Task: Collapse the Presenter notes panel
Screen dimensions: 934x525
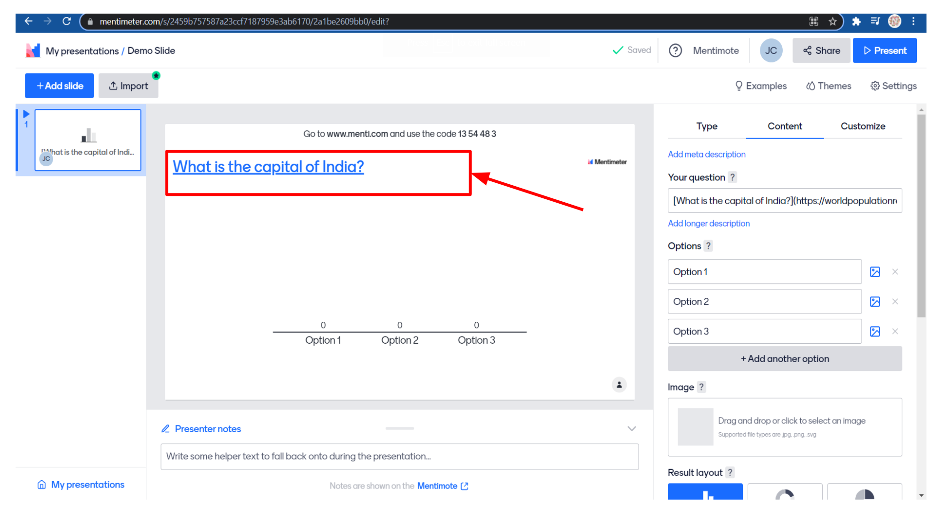Action: (631, 429)
